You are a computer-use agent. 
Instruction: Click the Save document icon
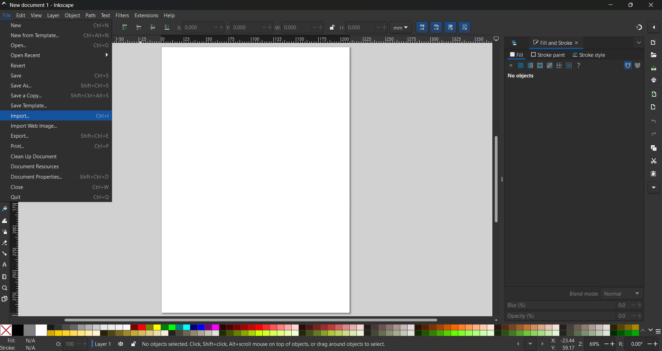[x=653, y=68]
